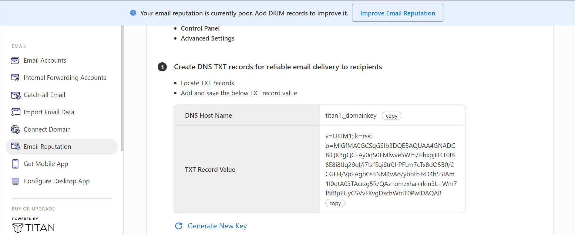The image size is (575, 235).
Task: Select Email Reputation menu item
Action: pos(62,147)
